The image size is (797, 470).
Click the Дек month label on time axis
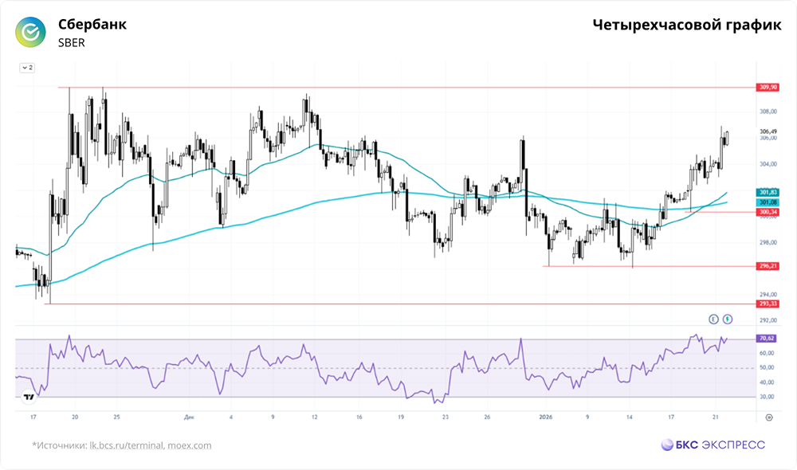[x=189, y=417]
